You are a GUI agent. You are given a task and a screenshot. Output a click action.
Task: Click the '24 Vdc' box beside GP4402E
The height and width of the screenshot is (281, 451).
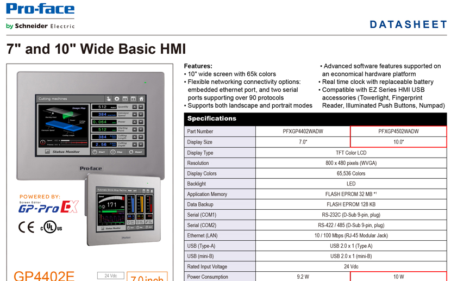click(111, 276)
